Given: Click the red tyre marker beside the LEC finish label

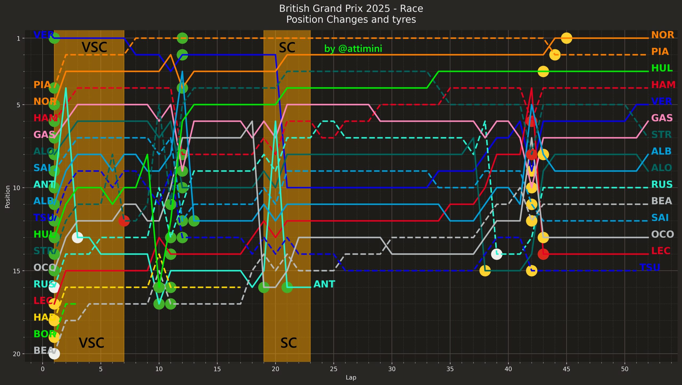Looking at the screenshot, I should (x=543, y=254).
